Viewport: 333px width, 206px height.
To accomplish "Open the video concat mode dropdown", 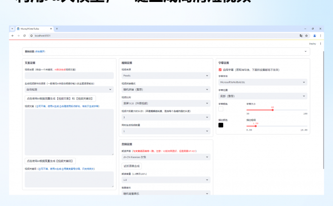I will point(166,89).
